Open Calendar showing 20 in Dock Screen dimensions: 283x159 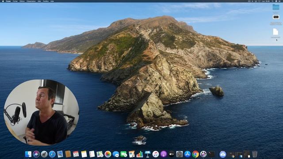click(x=76, y=154)
